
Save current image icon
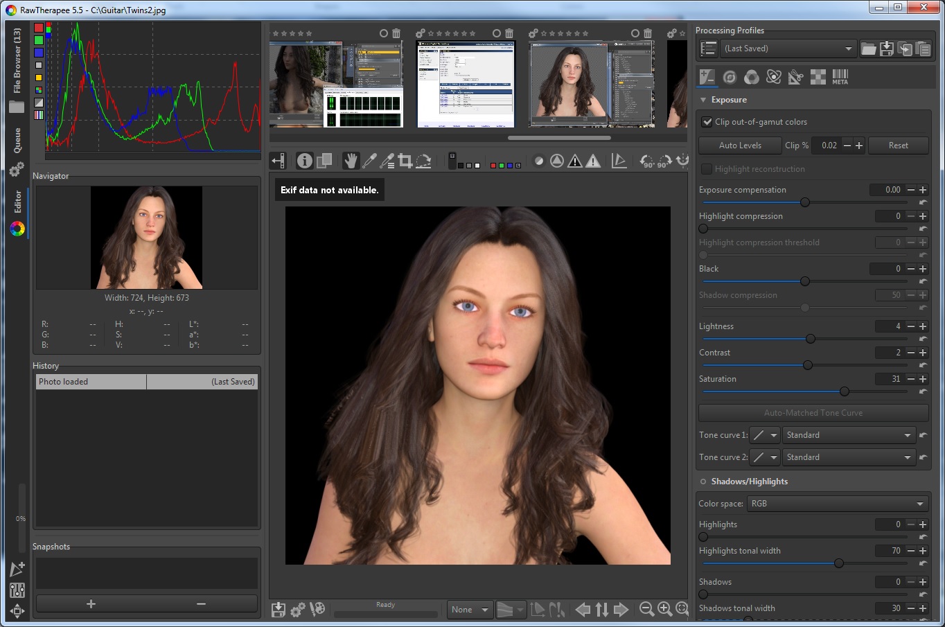pyautogui.click(x=279, y=610)
